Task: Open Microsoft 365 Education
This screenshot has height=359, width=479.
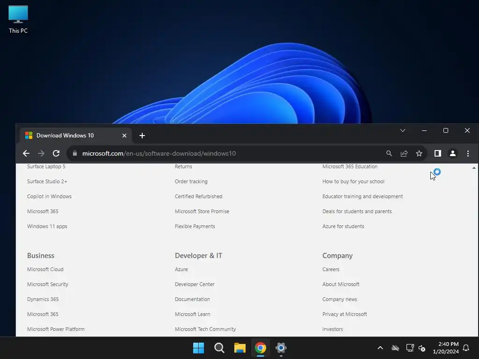Action: tap(350, 166)
